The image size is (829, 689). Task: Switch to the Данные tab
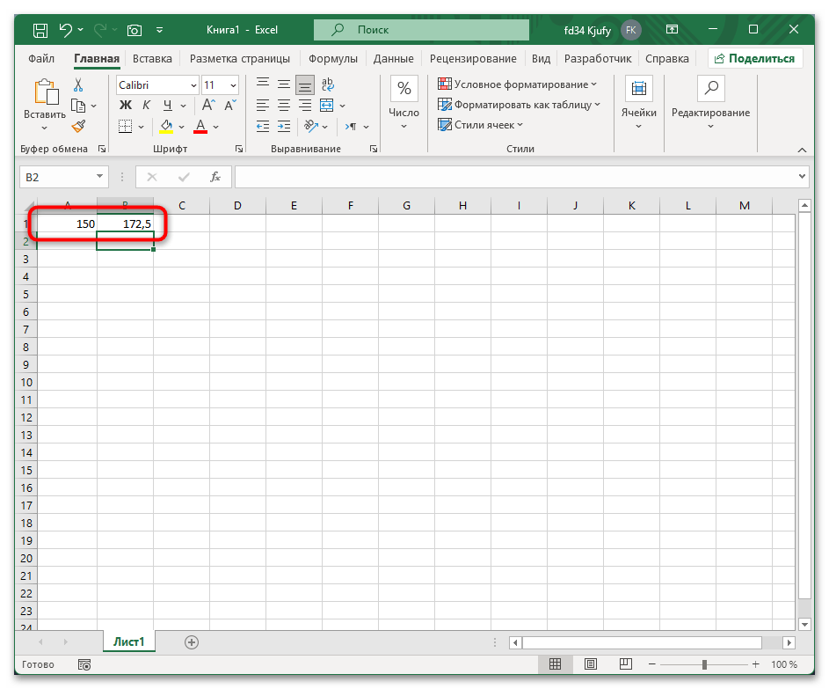(393, 59)
